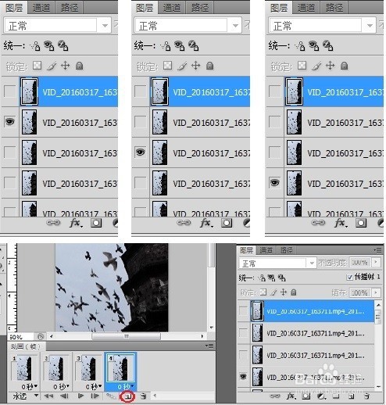This screenshot has width=386, height=405.
Task: Create new group in bottom layers panel
Action: [336, 396]
